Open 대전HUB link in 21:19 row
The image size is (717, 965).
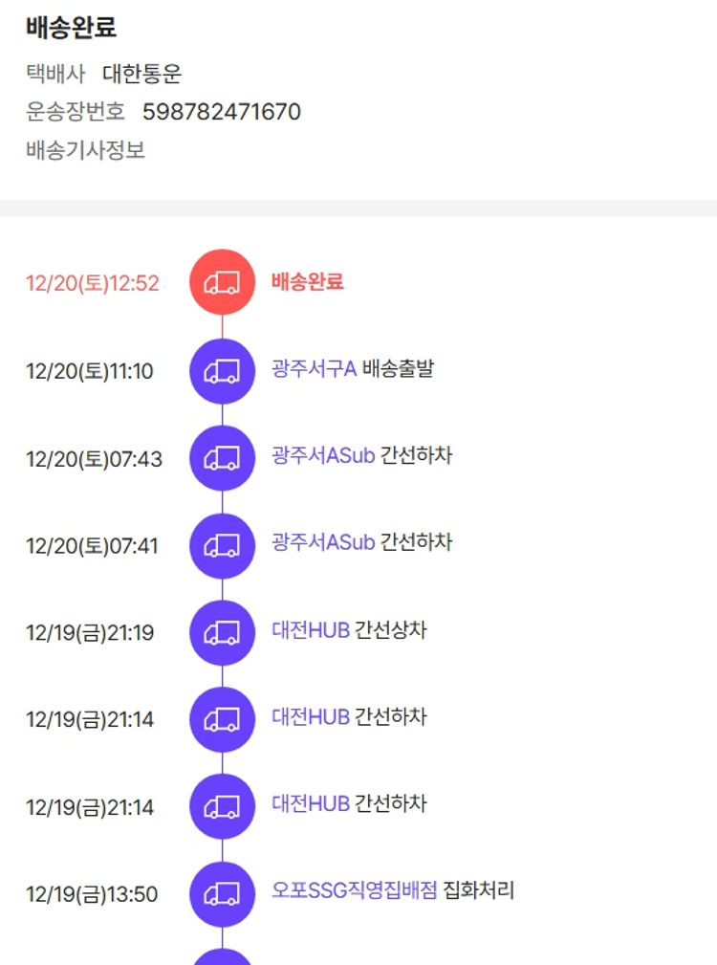click(x=311, y=631)
